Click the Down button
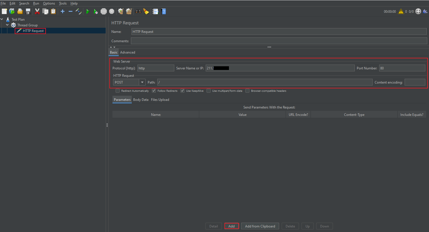The image size is (429, 232). pos(324,226)
